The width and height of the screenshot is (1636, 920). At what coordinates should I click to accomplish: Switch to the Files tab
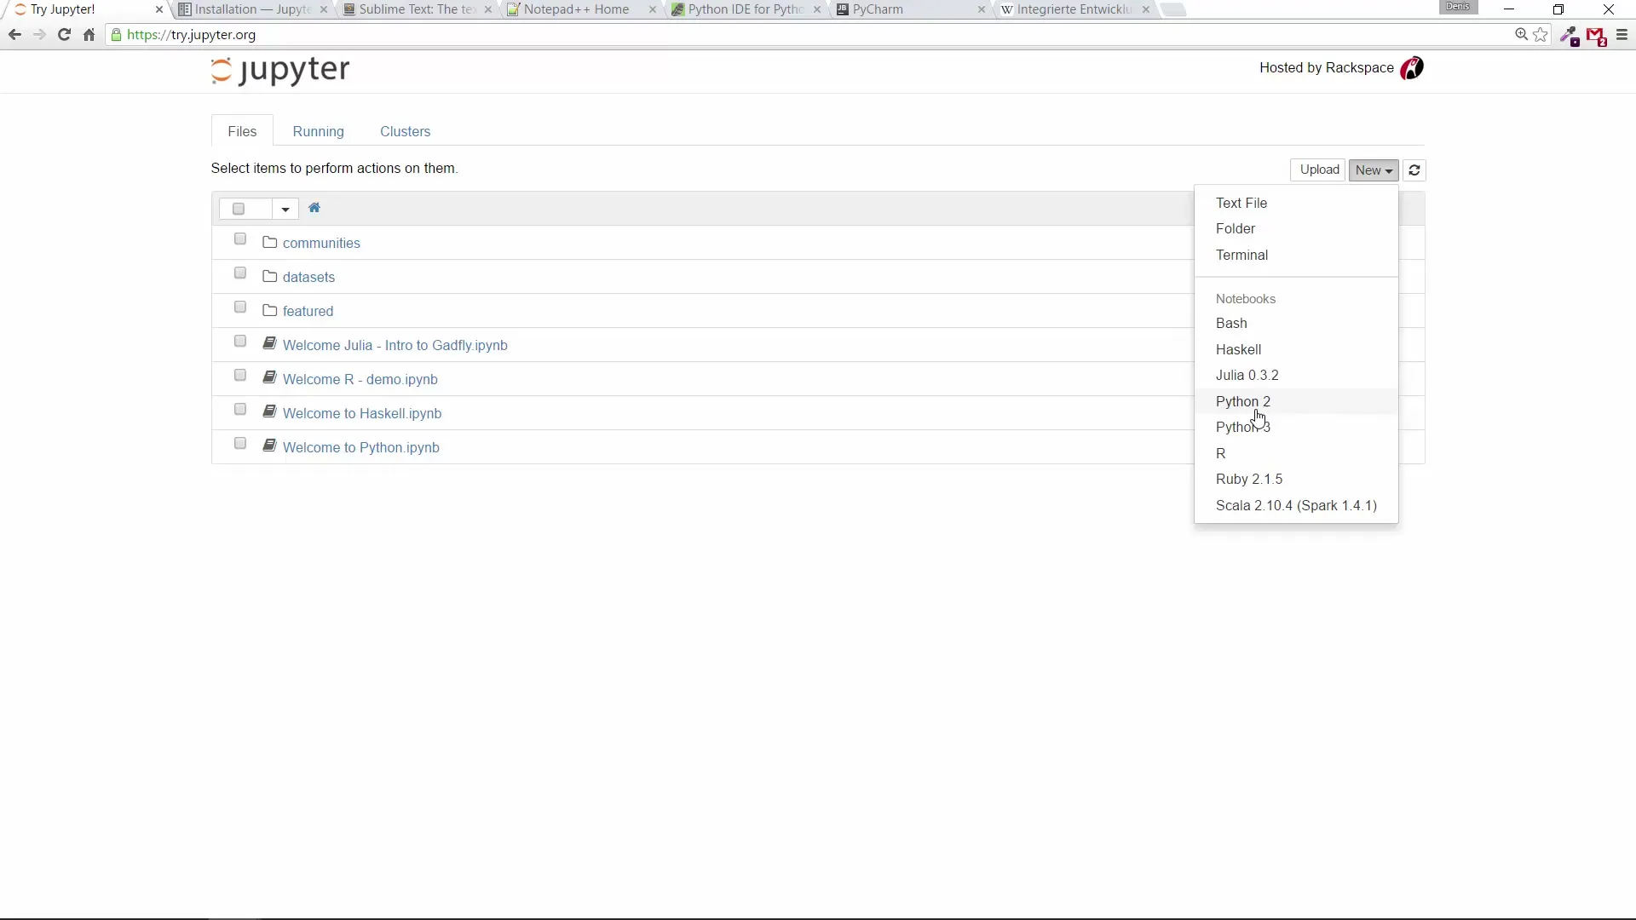[x=242, y=131]
